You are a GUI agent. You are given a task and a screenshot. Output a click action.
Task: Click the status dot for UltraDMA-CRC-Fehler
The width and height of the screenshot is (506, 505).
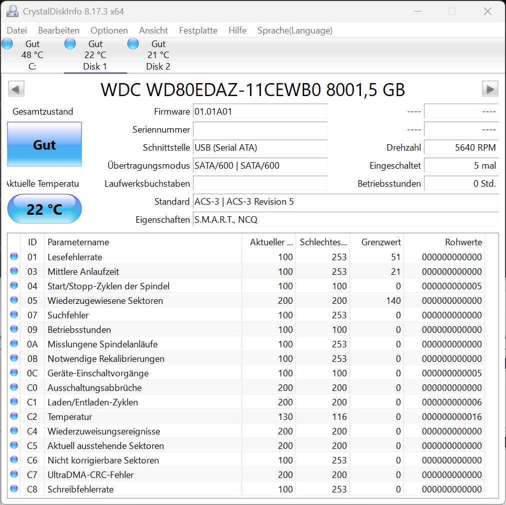(14, 474)
